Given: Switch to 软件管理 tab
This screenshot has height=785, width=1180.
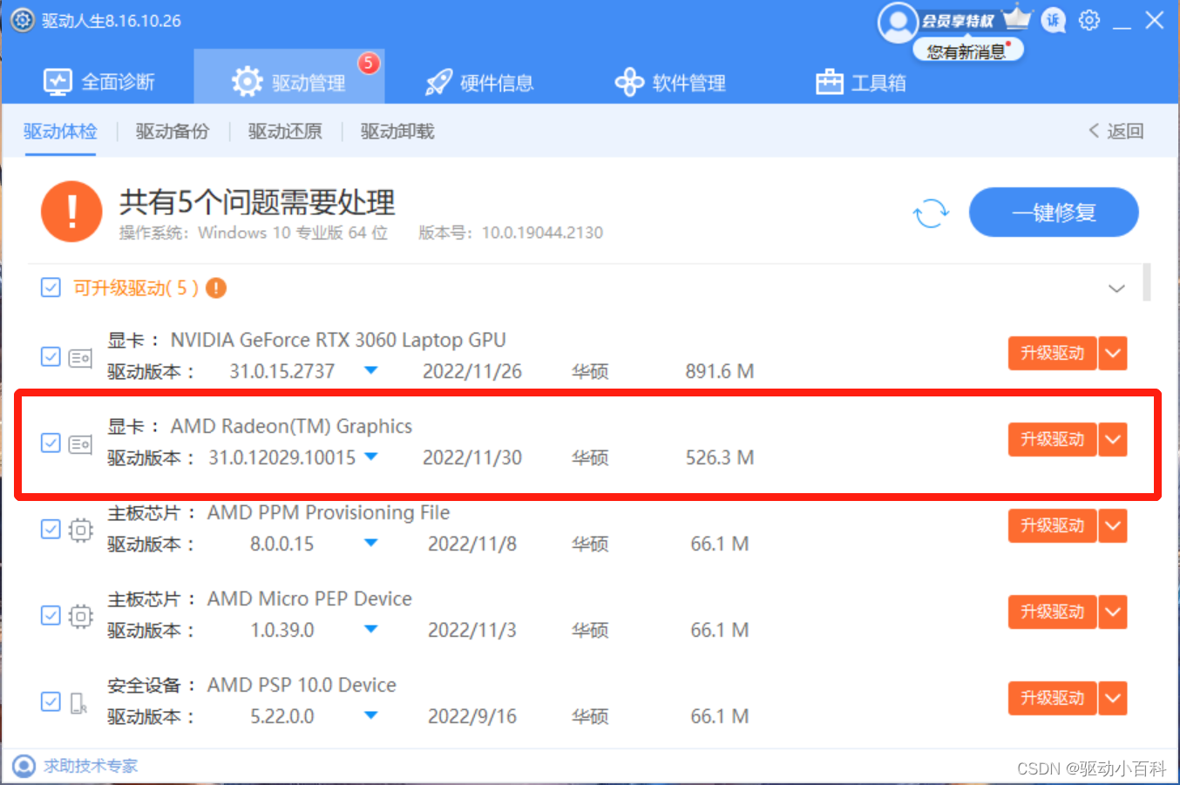Looking at the screenshot, I should (x=670, y=83).
